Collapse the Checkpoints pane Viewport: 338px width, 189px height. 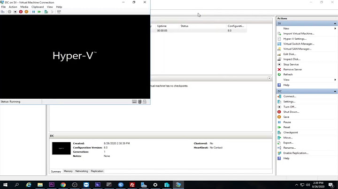point(269,79)
